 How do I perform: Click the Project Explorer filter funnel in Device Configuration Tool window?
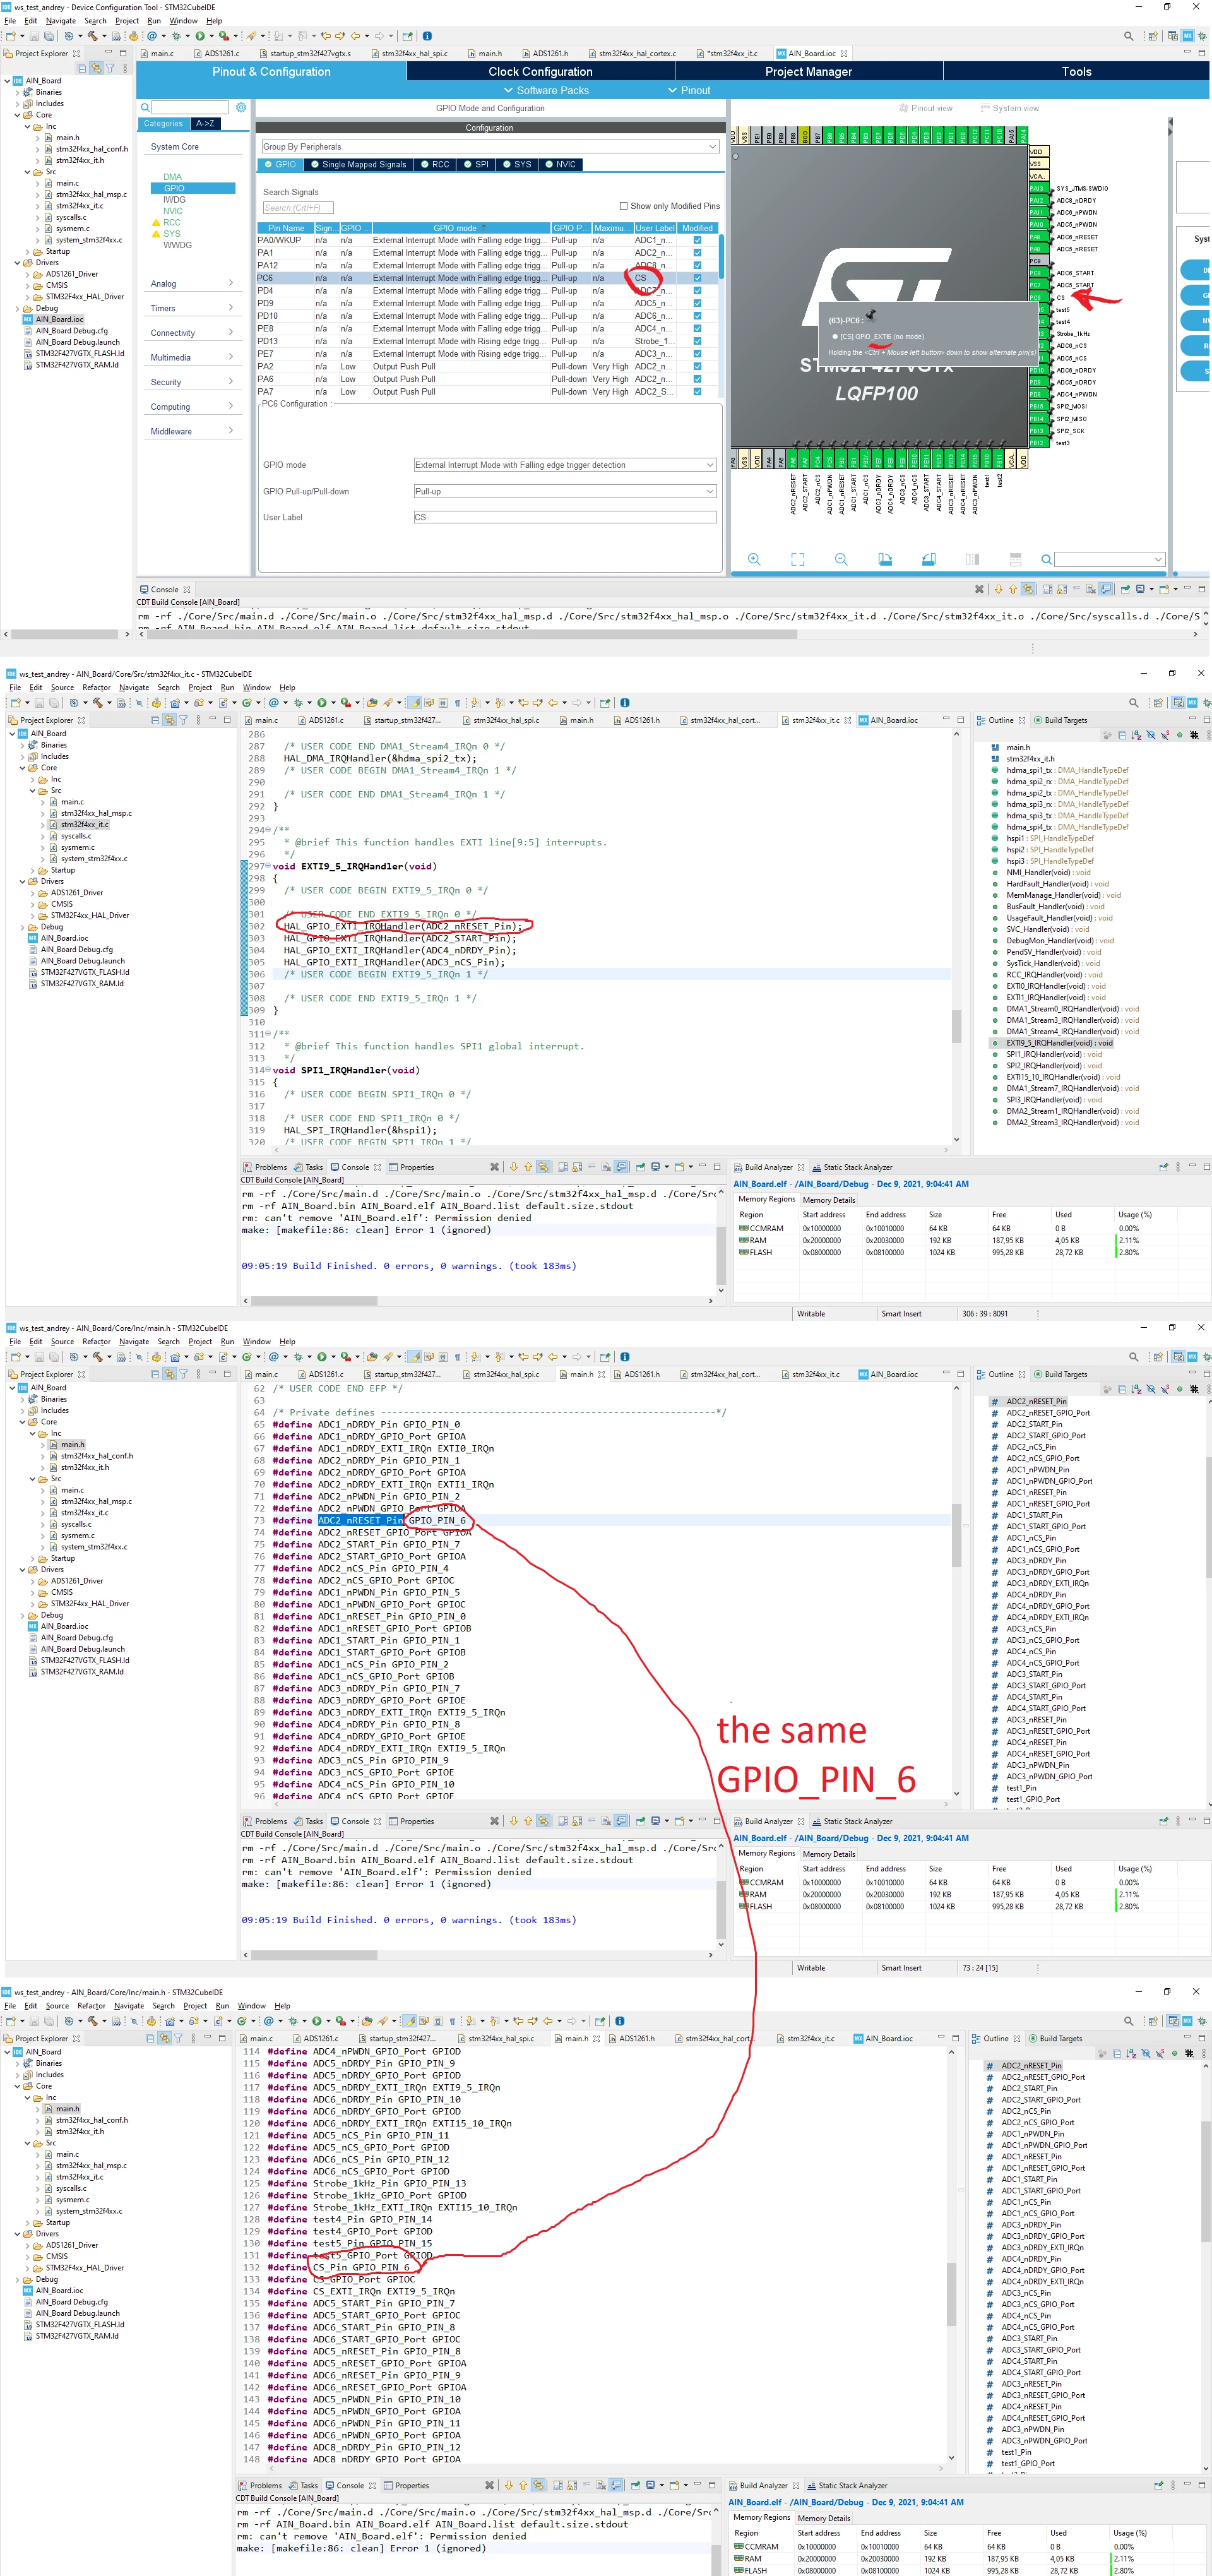tap(110, 68)
